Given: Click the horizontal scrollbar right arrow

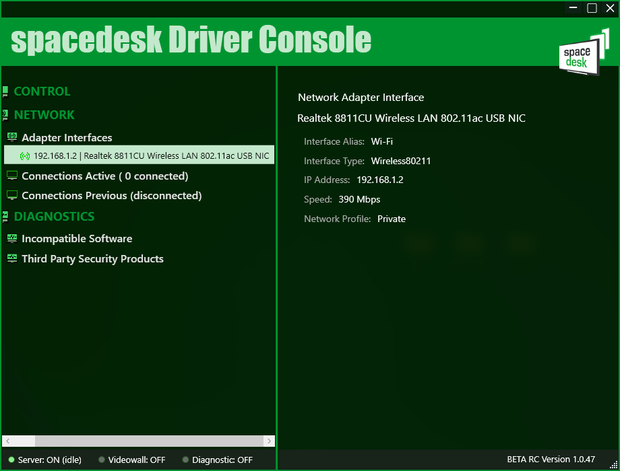Looking at the screenshot, I should (x=270, y=441).
